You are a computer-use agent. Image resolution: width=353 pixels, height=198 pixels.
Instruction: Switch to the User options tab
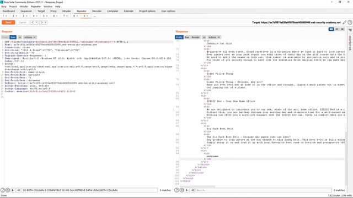click(168, 11)
